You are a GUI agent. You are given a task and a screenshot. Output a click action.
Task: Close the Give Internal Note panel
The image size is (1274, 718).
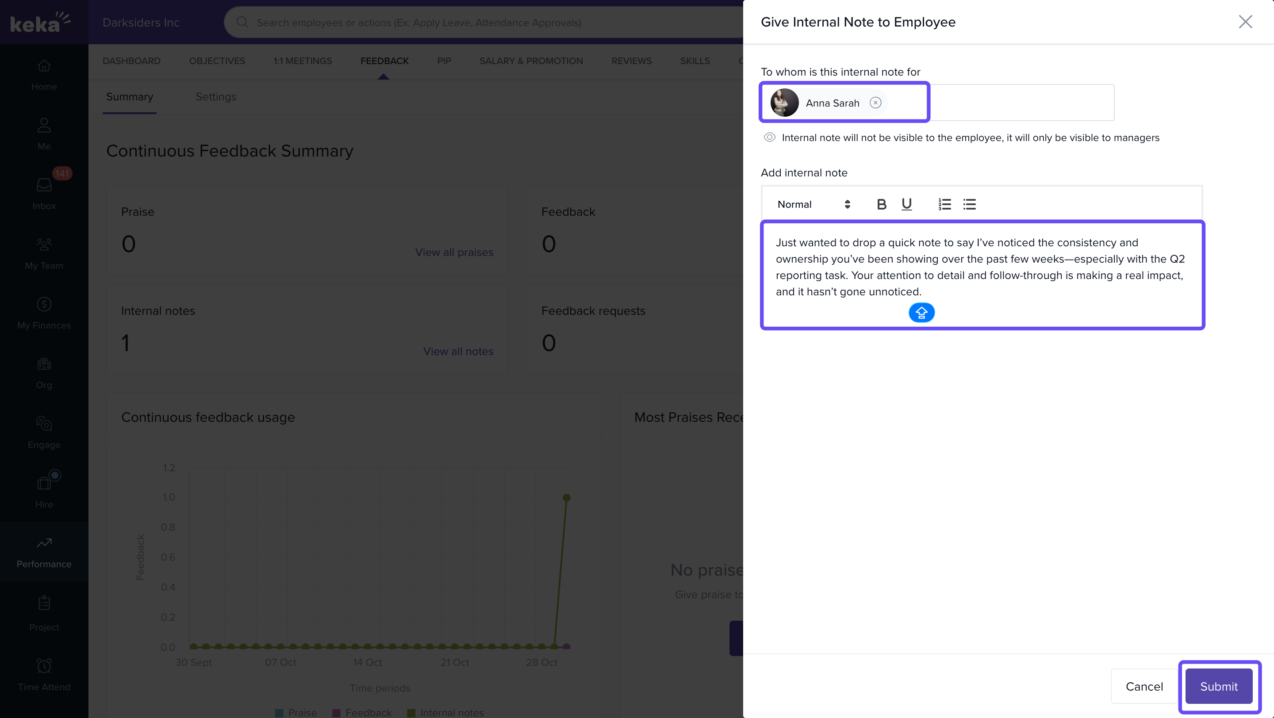pos(1245,22)
